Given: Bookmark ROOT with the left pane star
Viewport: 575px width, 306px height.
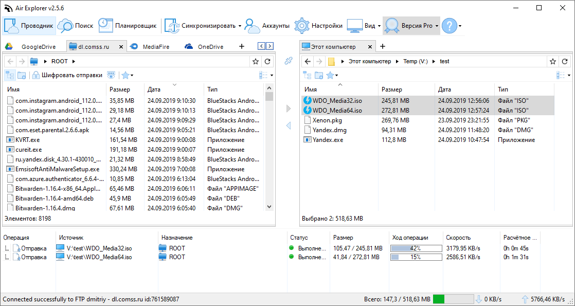Looking at the screenshot, I should (256, 62).
